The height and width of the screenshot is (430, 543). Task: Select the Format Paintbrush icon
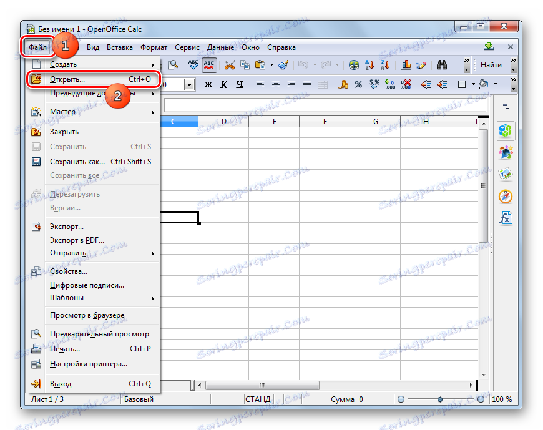[x=283, y=65]
